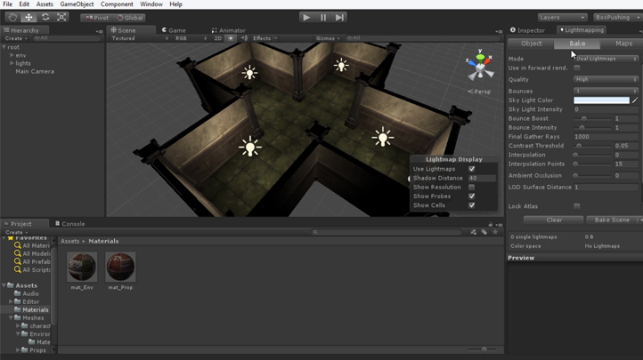Open the Effects button menu

pos(265,38)
